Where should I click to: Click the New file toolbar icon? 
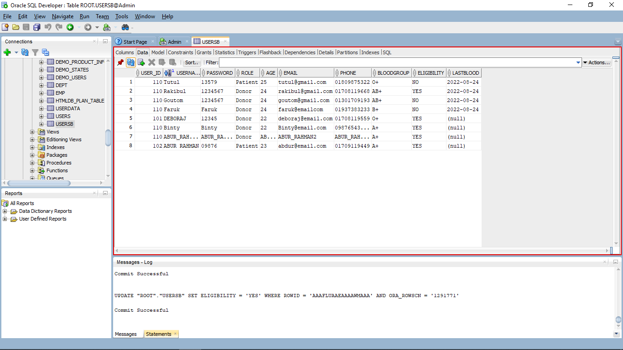point(5,27)
